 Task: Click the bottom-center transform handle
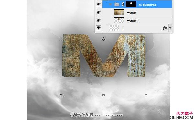click(103, 95)
